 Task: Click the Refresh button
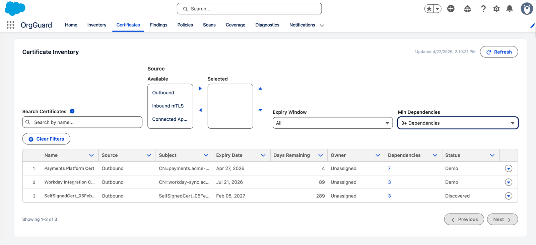tap(499, 52)
